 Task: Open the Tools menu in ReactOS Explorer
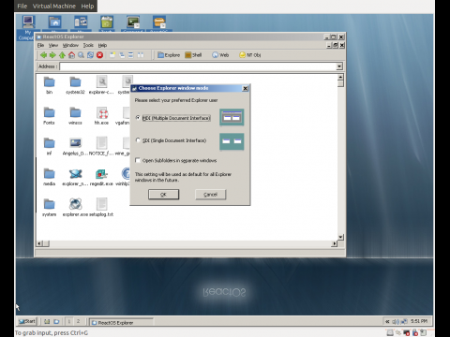(x=88, y=45)
